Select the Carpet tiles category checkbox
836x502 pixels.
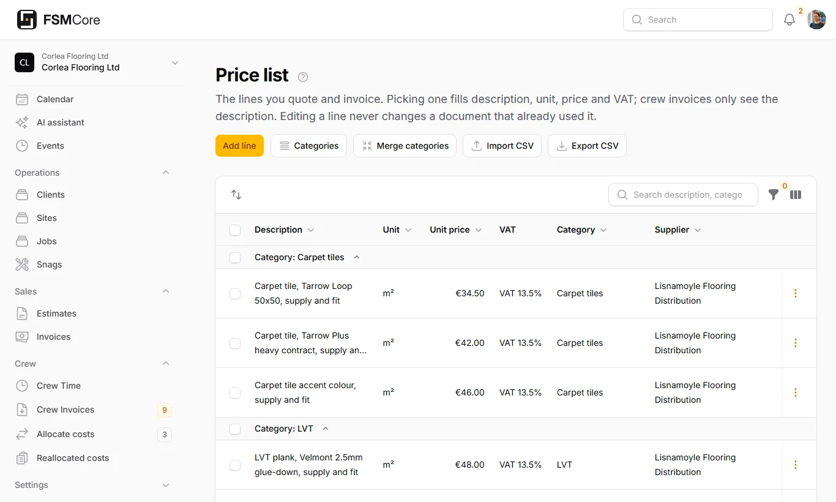click(x=235, y=258)
